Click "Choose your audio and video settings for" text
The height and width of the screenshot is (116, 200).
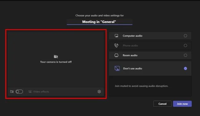click(x=99, y=16)
